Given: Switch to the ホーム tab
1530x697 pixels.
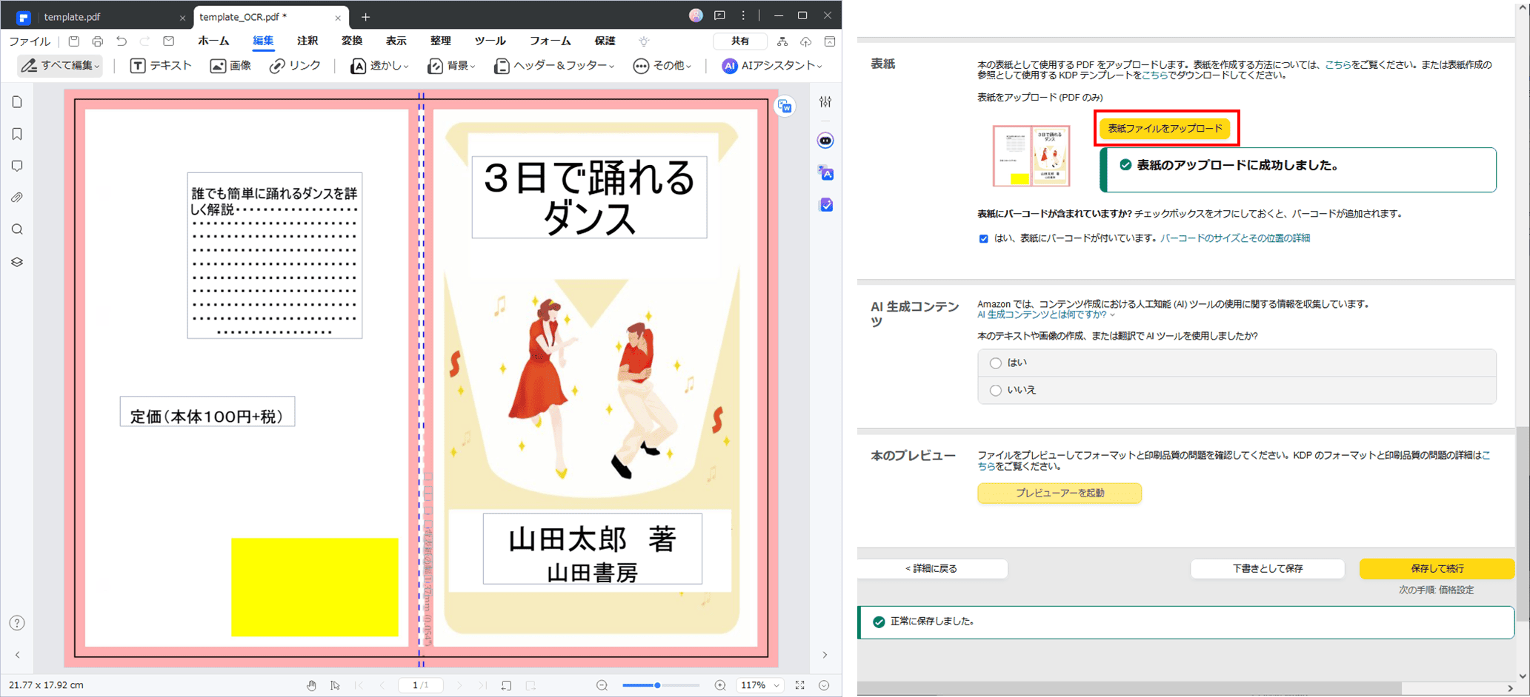Looking at the screenshot, I should pos(213,41).
